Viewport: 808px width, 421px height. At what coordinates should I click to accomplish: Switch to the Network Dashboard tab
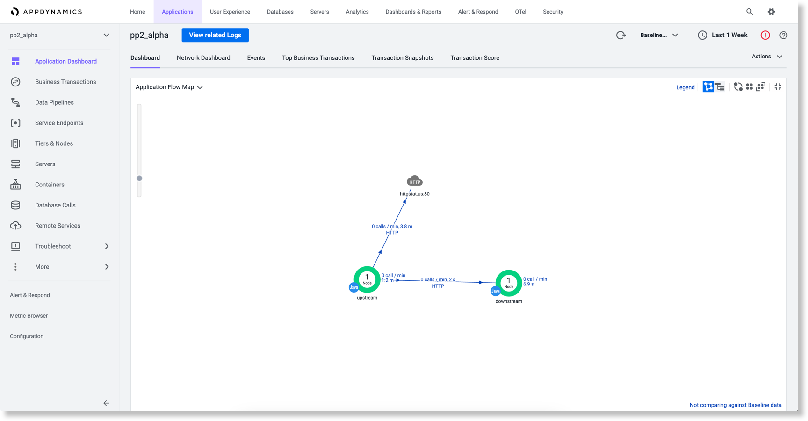(x=203, y=58)
